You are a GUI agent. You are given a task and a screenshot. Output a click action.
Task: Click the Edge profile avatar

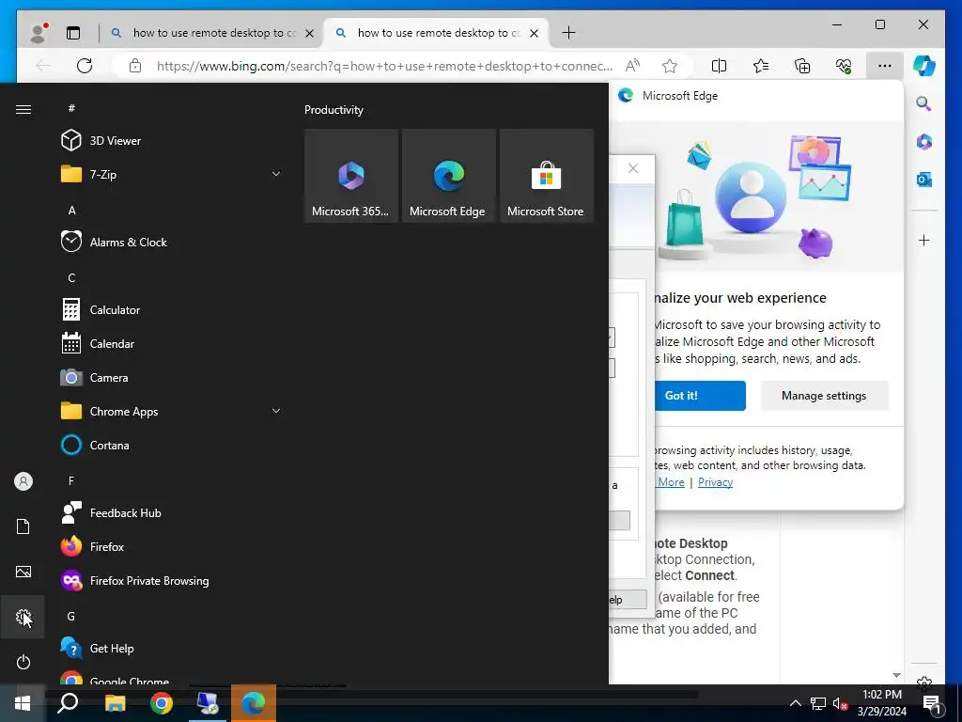point(39,33)
